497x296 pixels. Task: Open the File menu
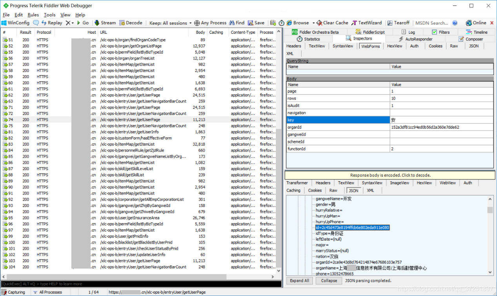(x=6, y=15)
